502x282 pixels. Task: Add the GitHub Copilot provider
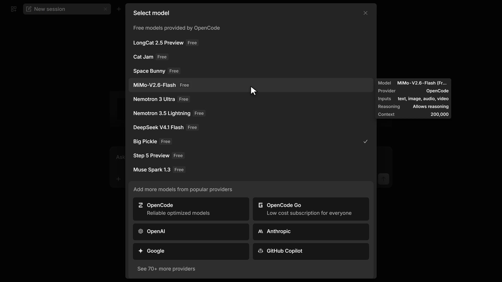tap(311, 251)
